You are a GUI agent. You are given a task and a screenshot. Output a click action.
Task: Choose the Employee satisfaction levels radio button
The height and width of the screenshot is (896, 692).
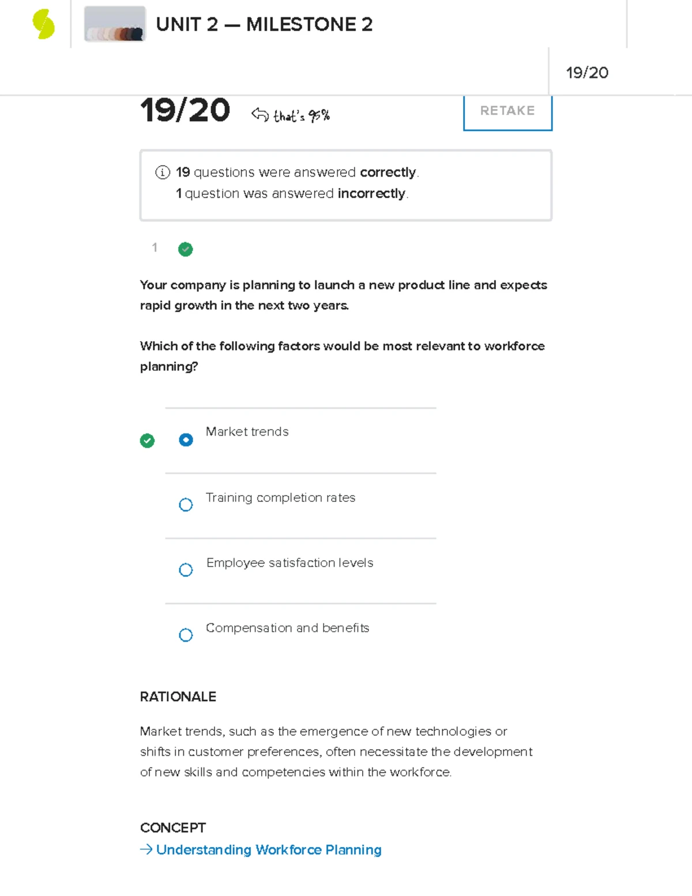[x=186, y=570]
